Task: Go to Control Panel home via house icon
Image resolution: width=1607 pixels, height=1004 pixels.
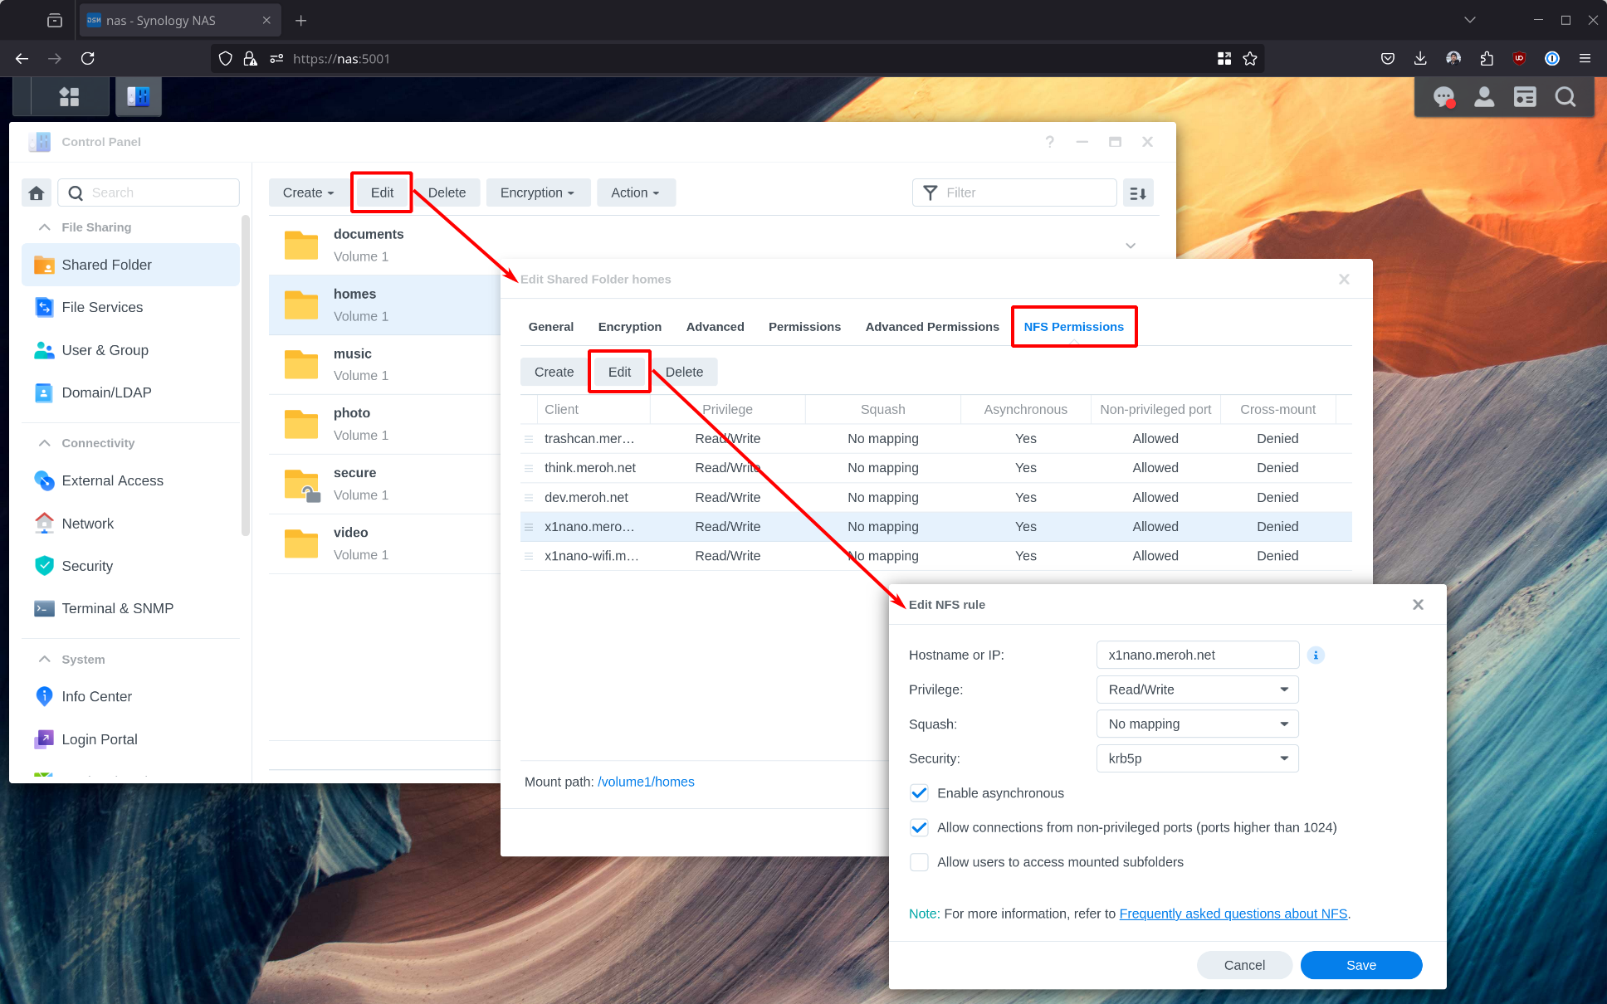Action: click(36, 192)
